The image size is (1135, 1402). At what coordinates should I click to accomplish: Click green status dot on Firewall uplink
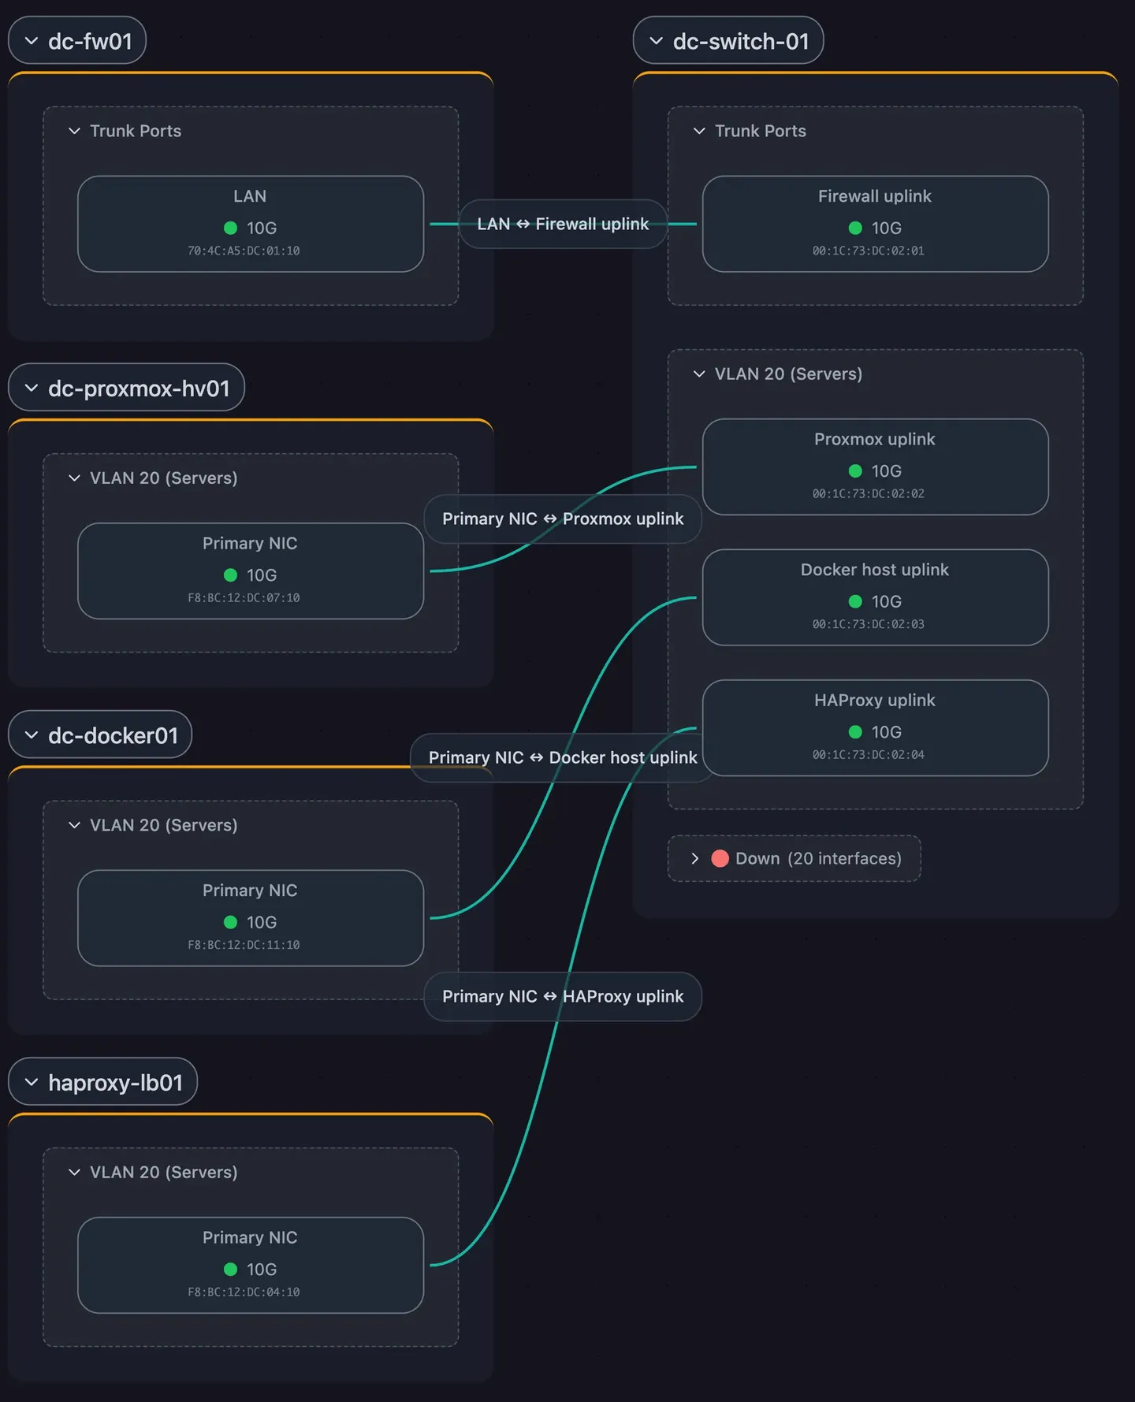pyautogui.click(x=855, y=228)
